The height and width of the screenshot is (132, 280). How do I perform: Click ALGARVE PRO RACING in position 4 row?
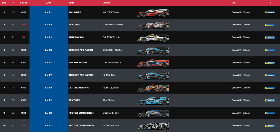[81, 50]
